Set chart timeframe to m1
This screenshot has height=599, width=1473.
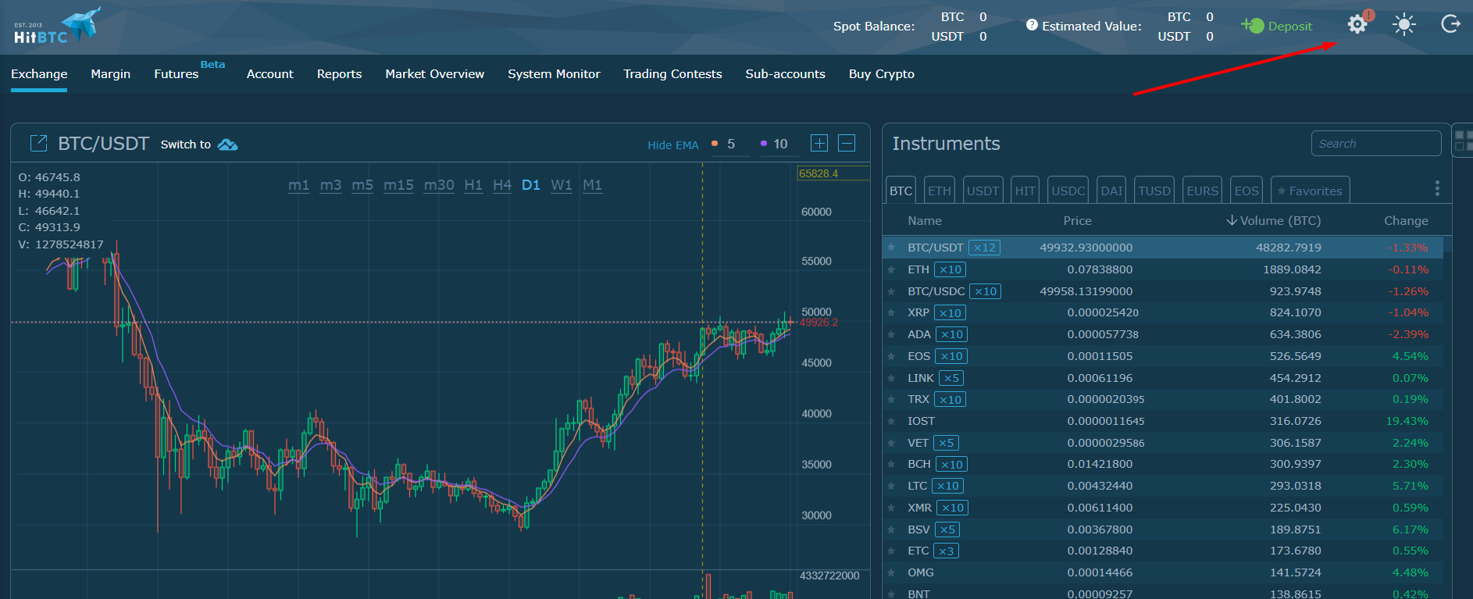pos(298,185)
